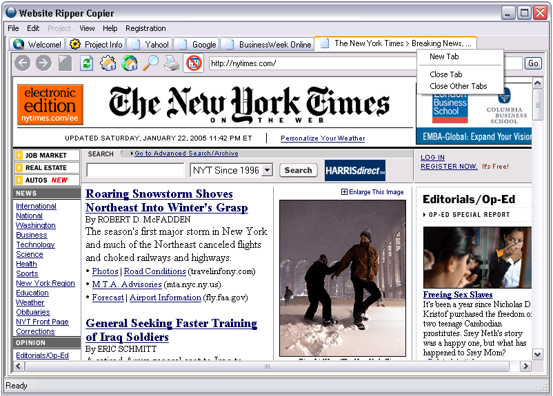The width and height of the screenshot is (553, 396).
Task: Open the Freeing Sex Slaves link
Action: click(458, 295)
